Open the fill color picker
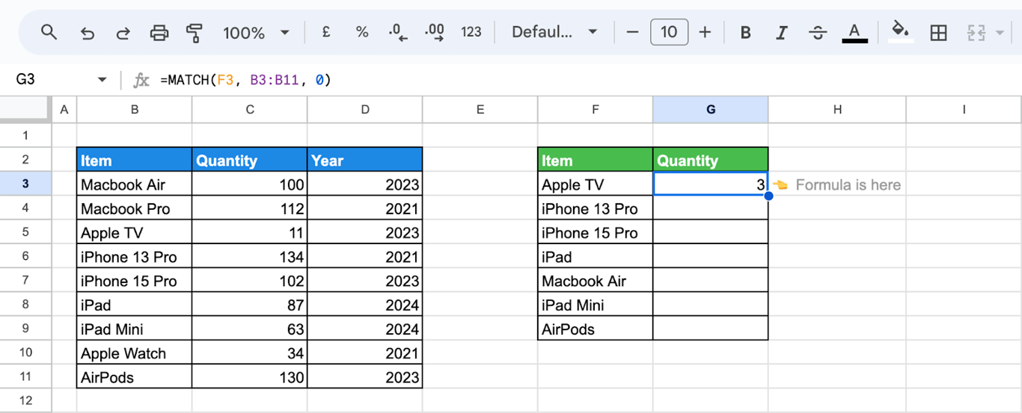This screenshot has width=1022, height=413. pos(901,32)
